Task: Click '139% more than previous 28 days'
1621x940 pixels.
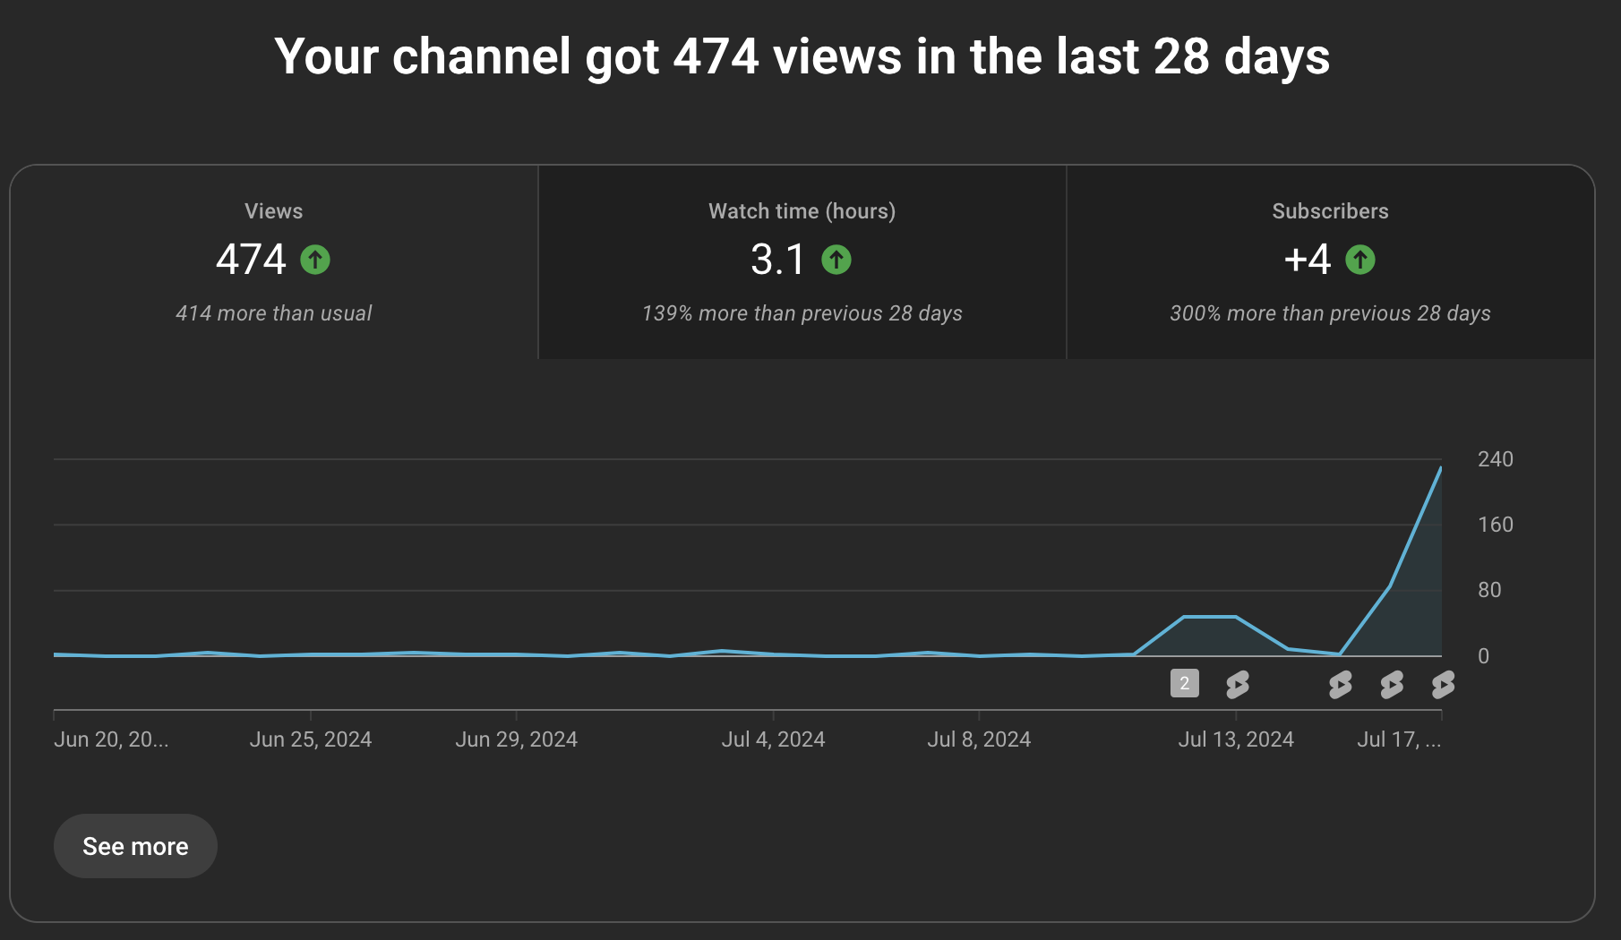Action: [802, 313]
